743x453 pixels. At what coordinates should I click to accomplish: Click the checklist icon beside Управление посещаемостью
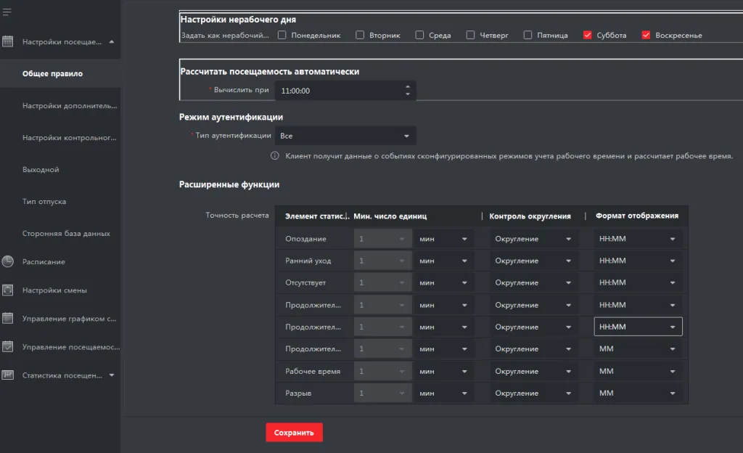click(8, 347)
